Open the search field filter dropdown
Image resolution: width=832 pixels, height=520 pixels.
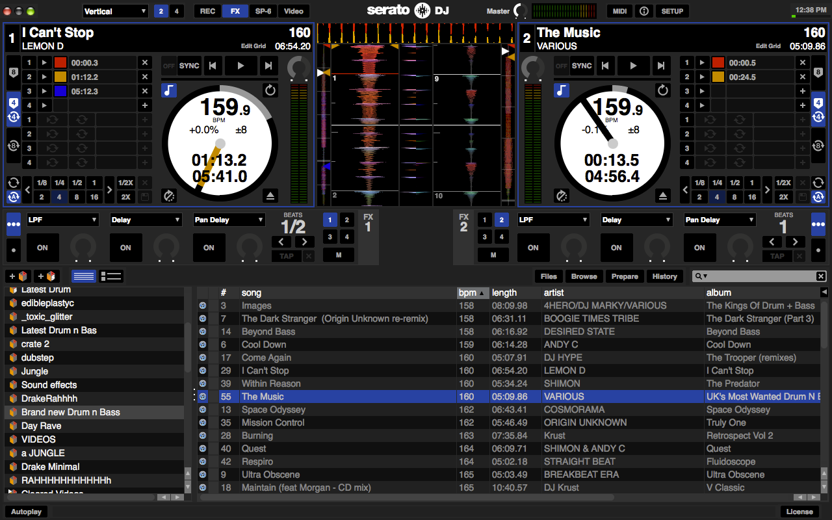[701, 276]
